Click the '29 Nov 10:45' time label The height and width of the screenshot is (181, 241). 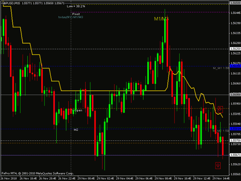tap(183, 179)
